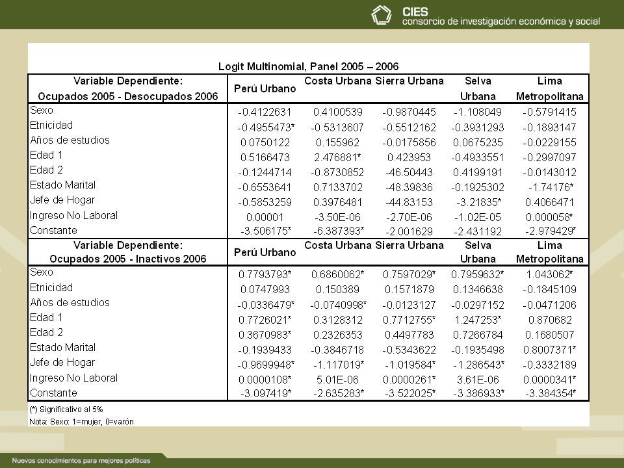Viewport: 624px width, 468px height.
Task: Click the value -0.3931293
Action: click(478, 128)
